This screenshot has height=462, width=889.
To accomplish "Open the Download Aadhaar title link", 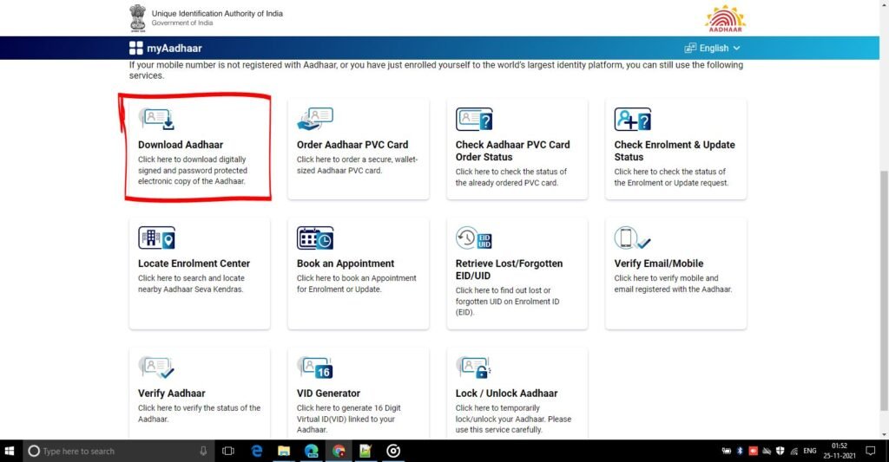I will coord(181,145).
